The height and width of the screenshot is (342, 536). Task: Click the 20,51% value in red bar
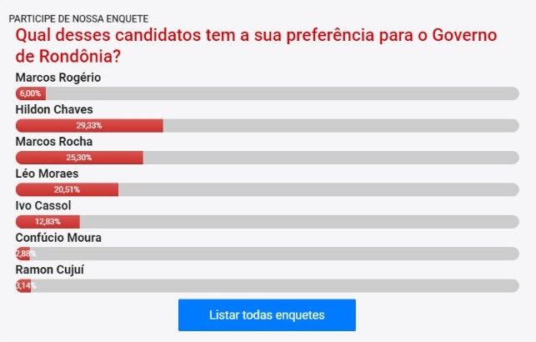point(67,190)
